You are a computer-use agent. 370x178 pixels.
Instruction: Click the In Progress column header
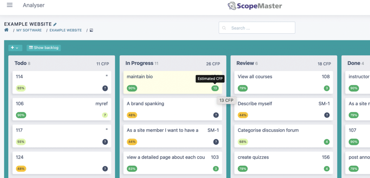(139, 63)
